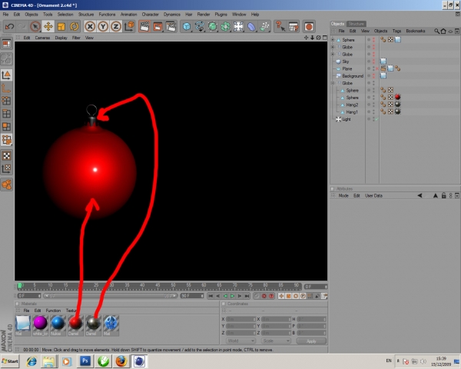Click the green timeline playhead at frame 0
Image resolution: width=461 pixels, height=369 pixels.
click(x=20, y=285)
